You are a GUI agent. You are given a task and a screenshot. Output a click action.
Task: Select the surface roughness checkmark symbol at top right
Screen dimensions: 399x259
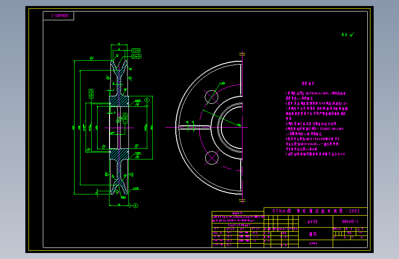point(352,35)
